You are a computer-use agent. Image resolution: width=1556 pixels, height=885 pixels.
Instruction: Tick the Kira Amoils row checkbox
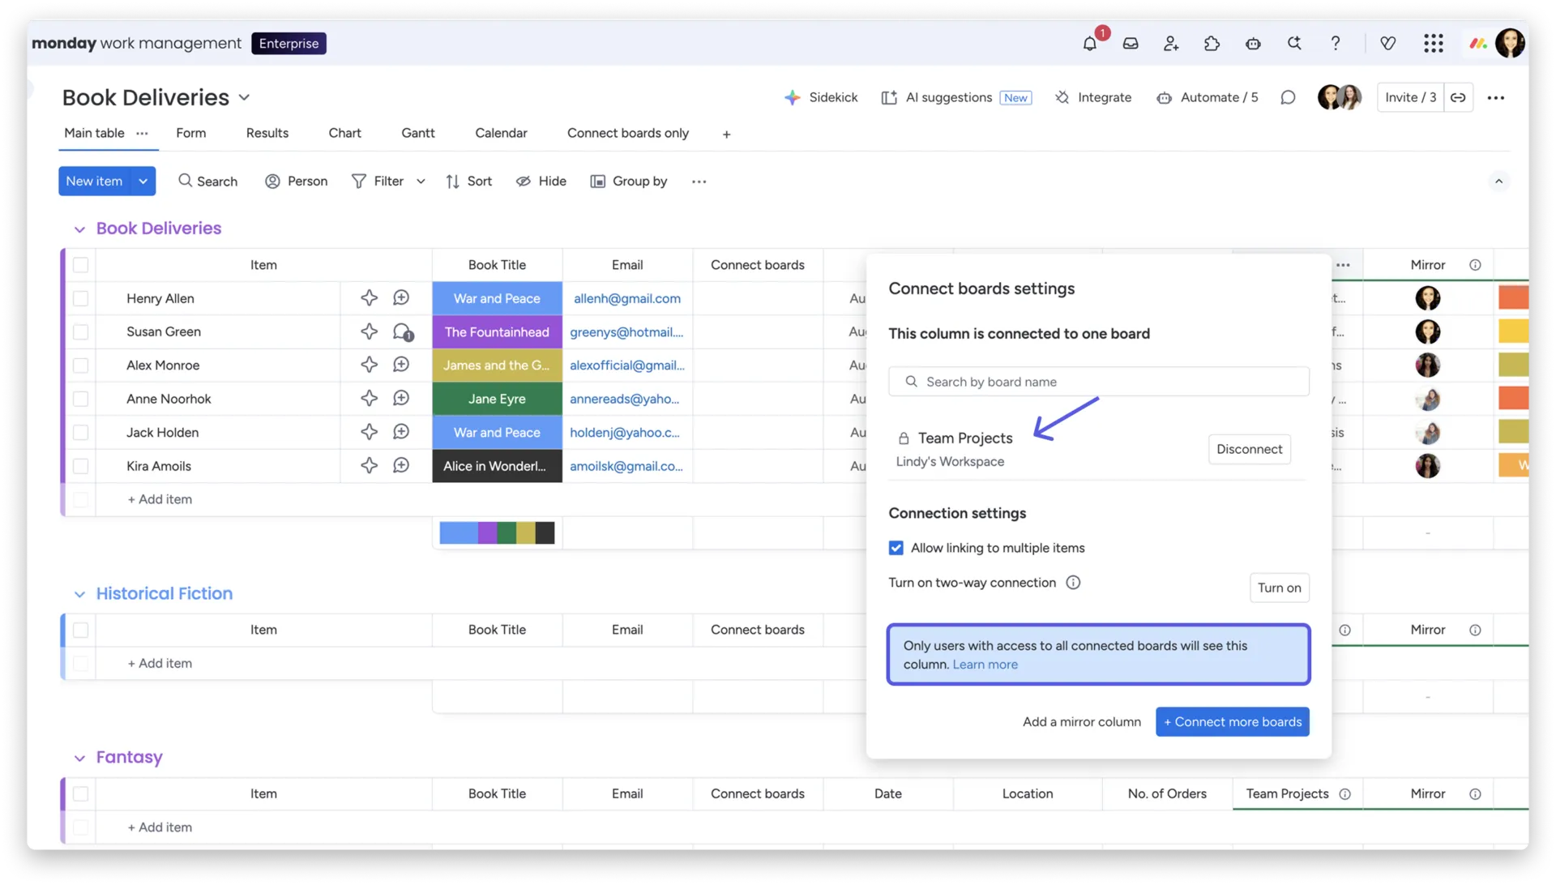(80, 466)
